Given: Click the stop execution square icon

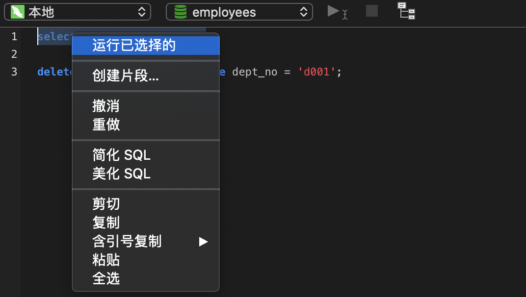Looking at the screenshot, I should point(372,11).
